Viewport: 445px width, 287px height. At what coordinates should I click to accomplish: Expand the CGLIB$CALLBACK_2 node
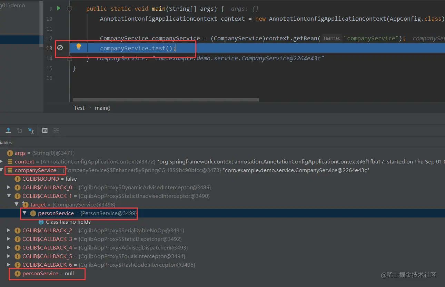point(9,231)
